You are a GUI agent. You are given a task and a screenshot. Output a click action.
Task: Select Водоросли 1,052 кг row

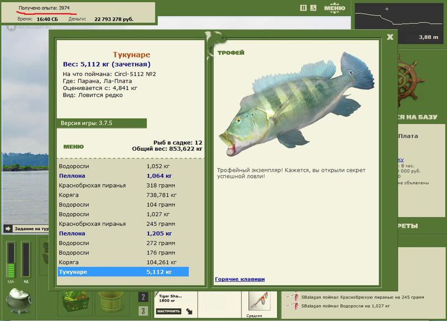pyautogui.click(x=123, y=166)
